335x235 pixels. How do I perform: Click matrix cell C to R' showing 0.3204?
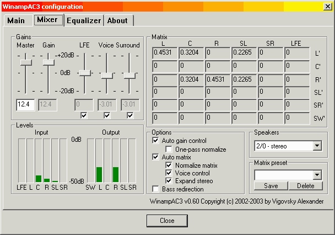point(191,80)
